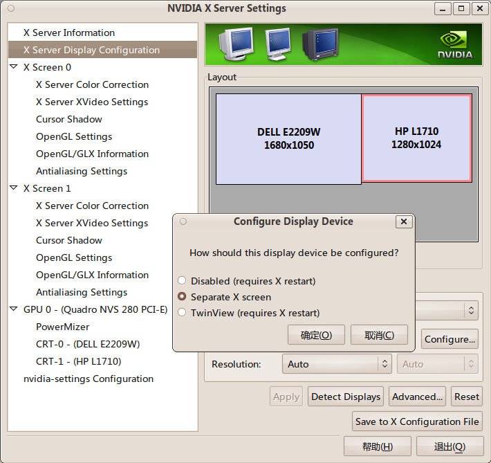Click the NVIDIA logo in the banner

point(455,45)
